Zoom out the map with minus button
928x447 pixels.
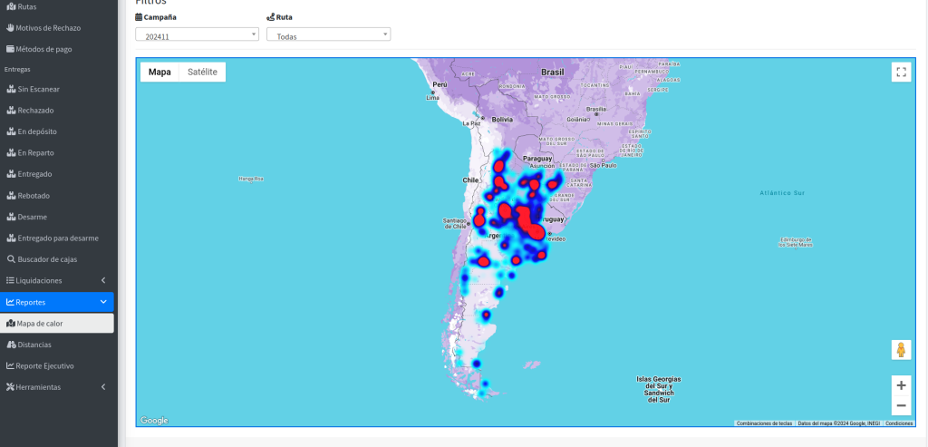tap(901, 405)
